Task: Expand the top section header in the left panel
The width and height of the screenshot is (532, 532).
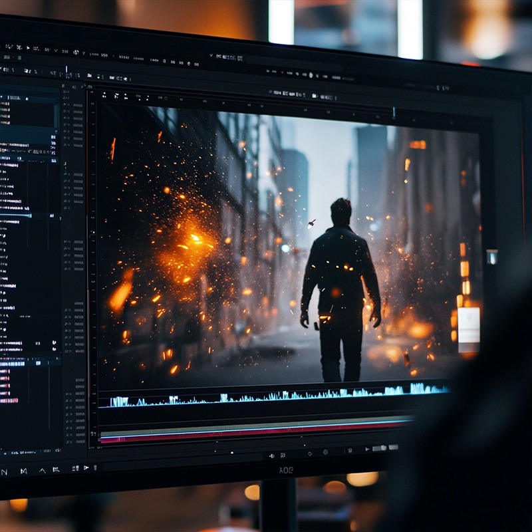Action: click(x=5, y=98)
